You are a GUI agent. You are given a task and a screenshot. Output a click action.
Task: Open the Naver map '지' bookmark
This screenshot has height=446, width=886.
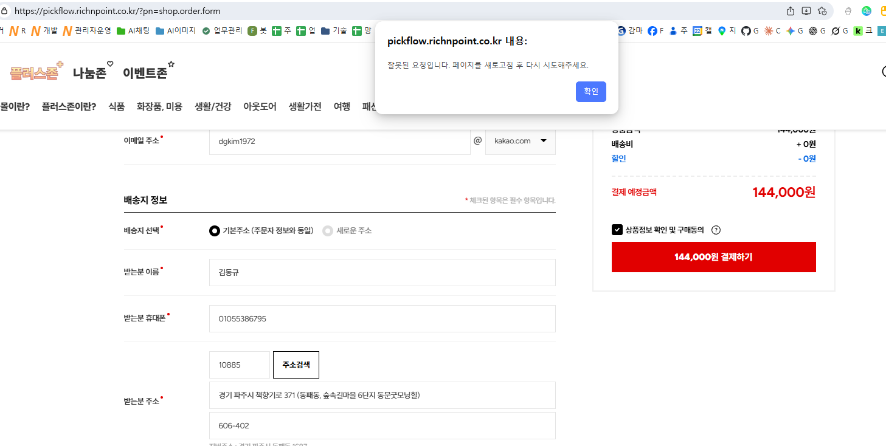(727, 30)
